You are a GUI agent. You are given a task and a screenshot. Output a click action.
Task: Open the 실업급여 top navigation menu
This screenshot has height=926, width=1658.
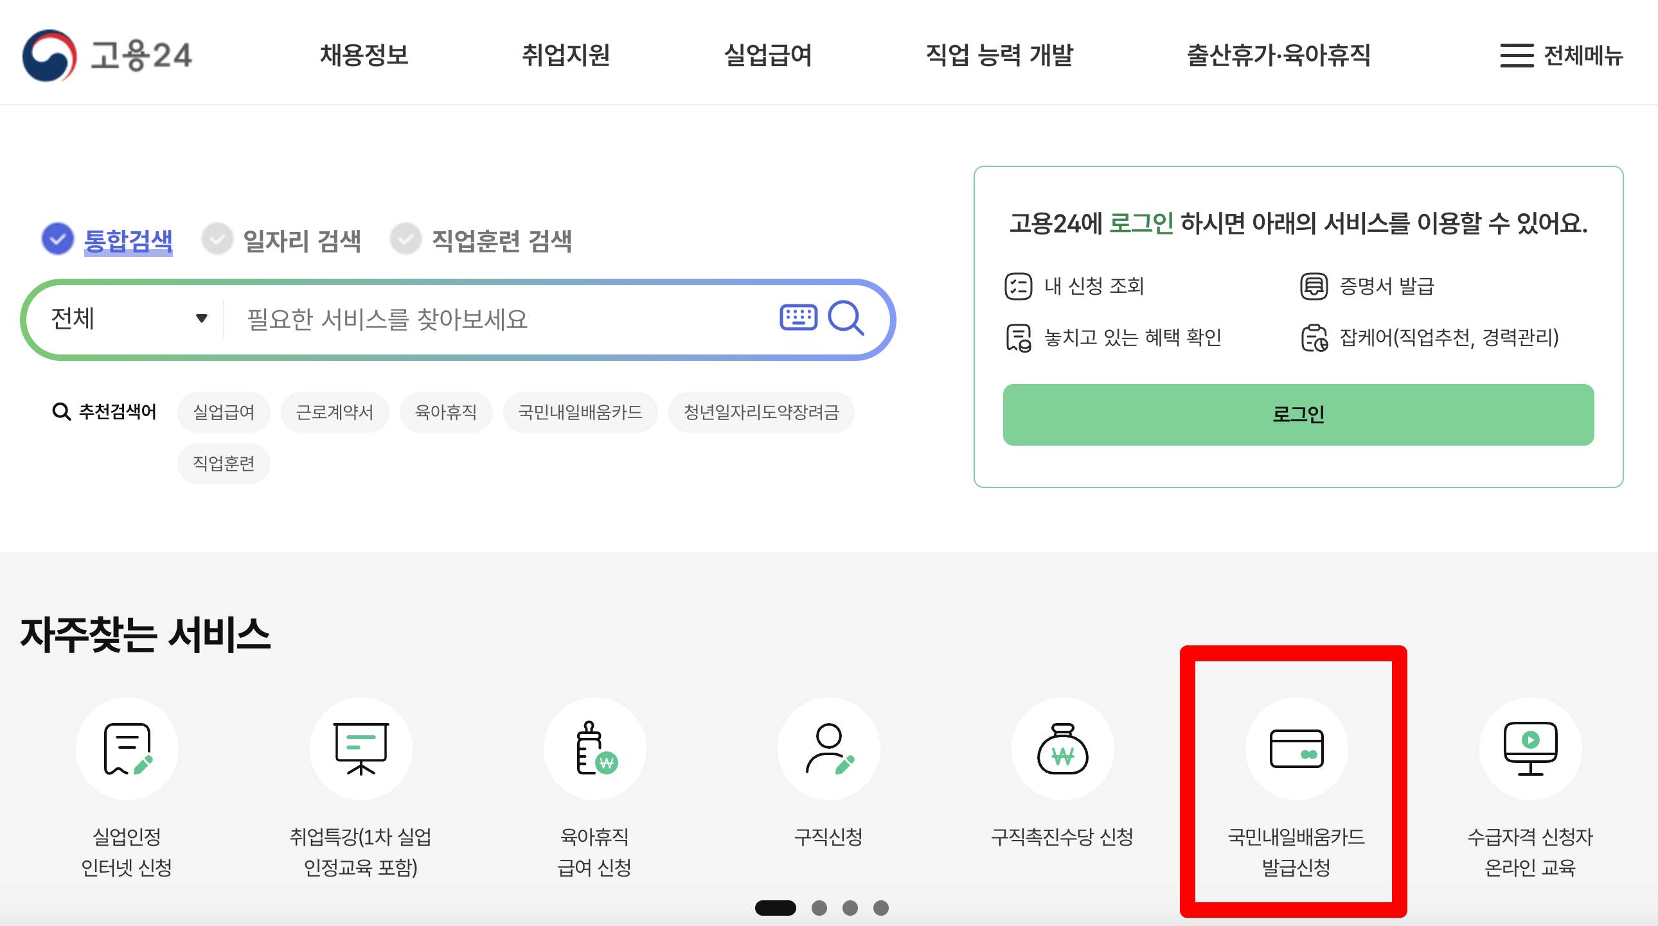[768, 55]
